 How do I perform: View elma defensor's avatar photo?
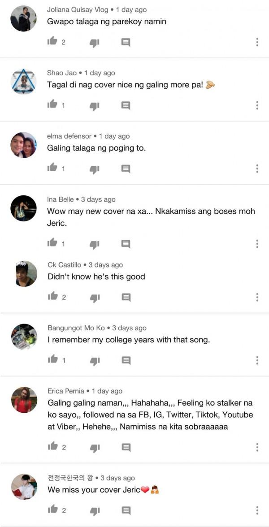(23, 145)
